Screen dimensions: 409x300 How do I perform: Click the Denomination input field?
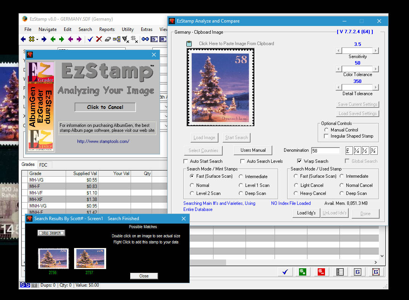pos(325,151)
